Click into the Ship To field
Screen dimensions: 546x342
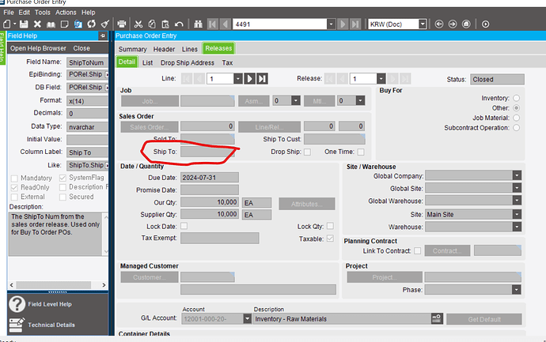pyautogui.click(x=207, y=152)
